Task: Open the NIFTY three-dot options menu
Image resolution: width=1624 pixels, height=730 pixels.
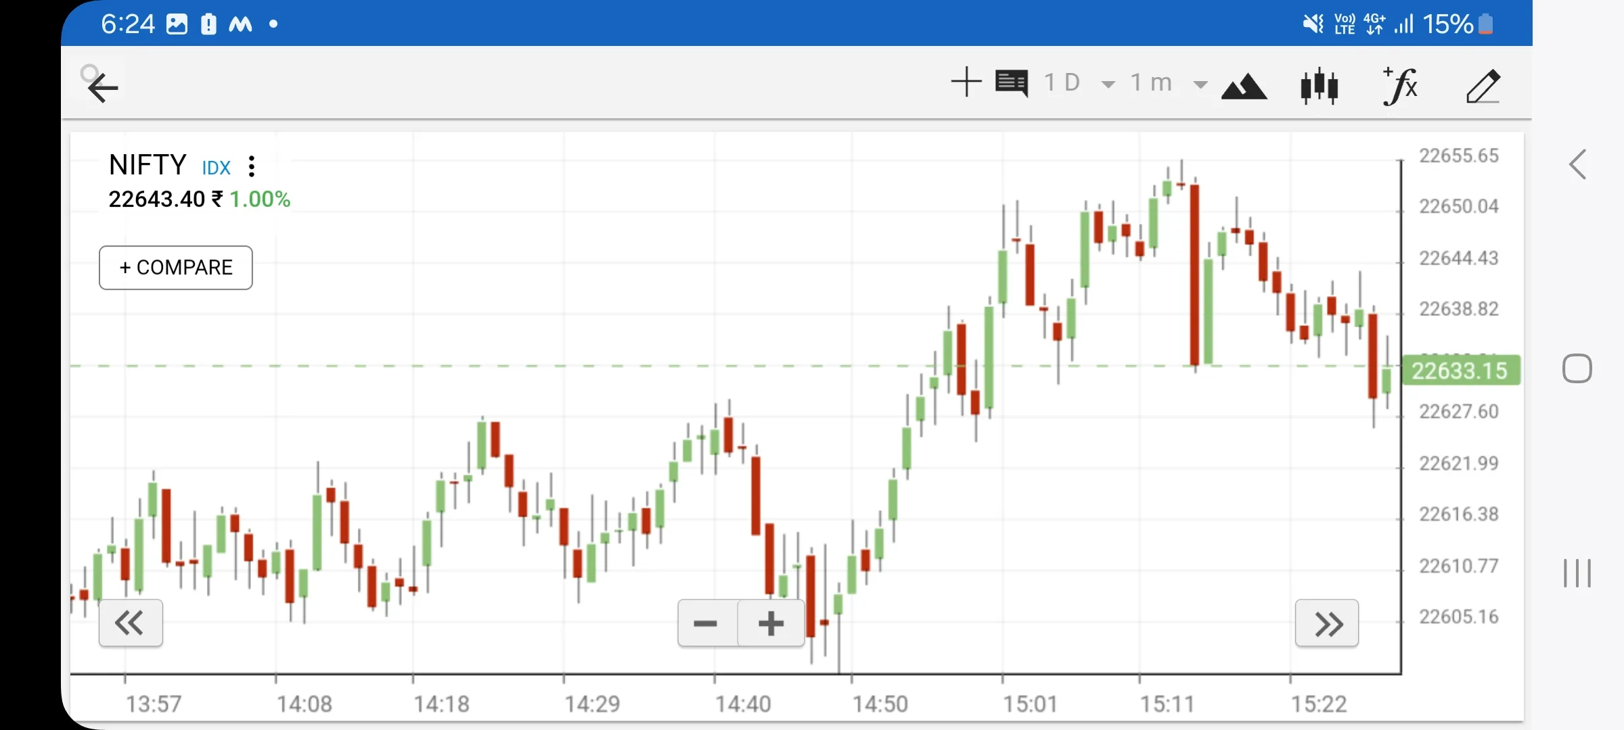Action: coord(252,166)
